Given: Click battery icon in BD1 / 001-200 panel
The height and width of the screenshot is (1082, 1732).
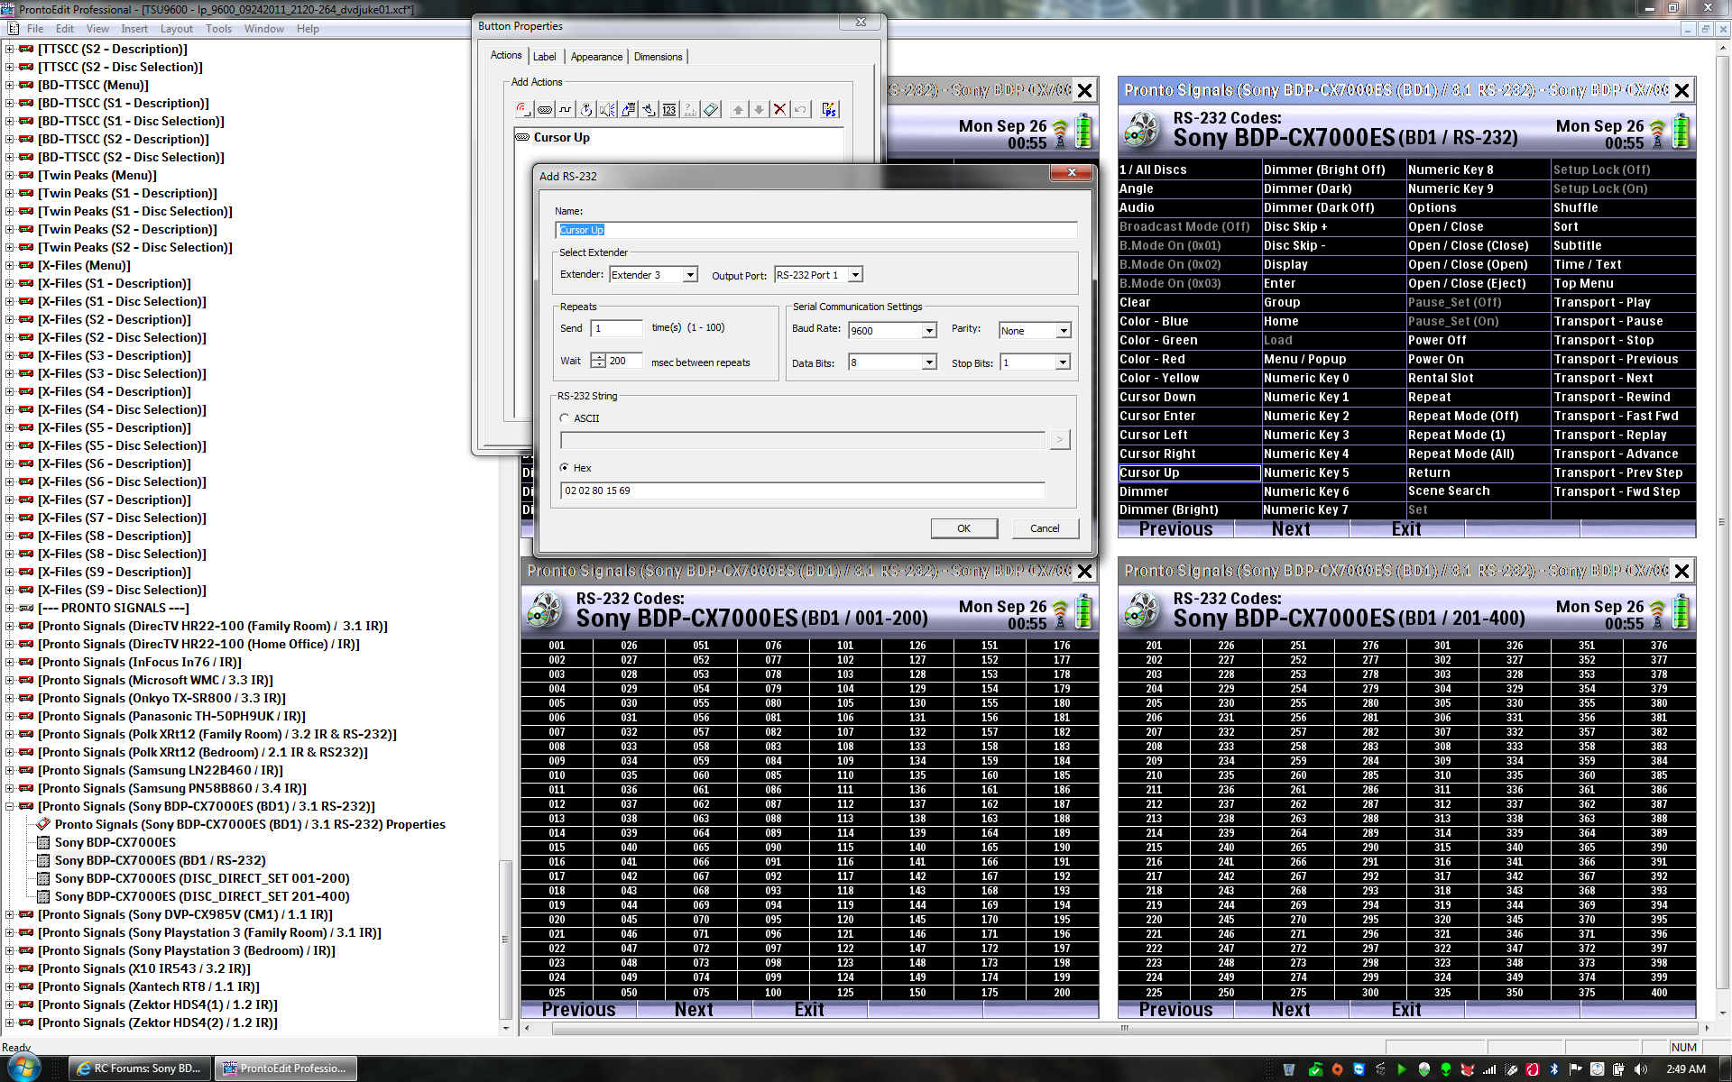Looking at the screenshot, I should coord(1083,611).
